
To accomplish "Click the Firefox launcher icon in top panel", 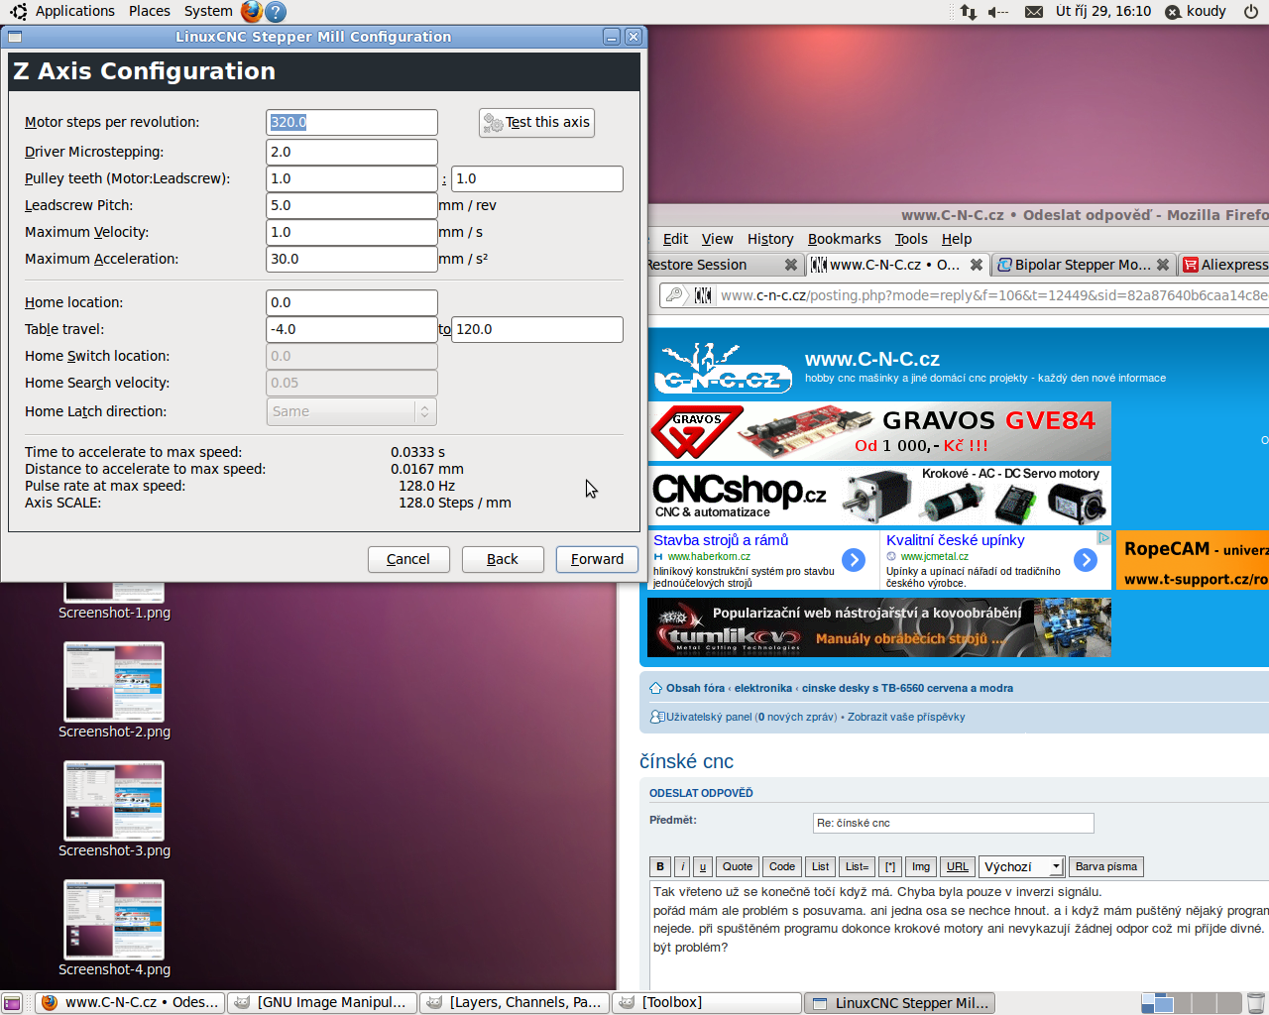I will [252, 12].
